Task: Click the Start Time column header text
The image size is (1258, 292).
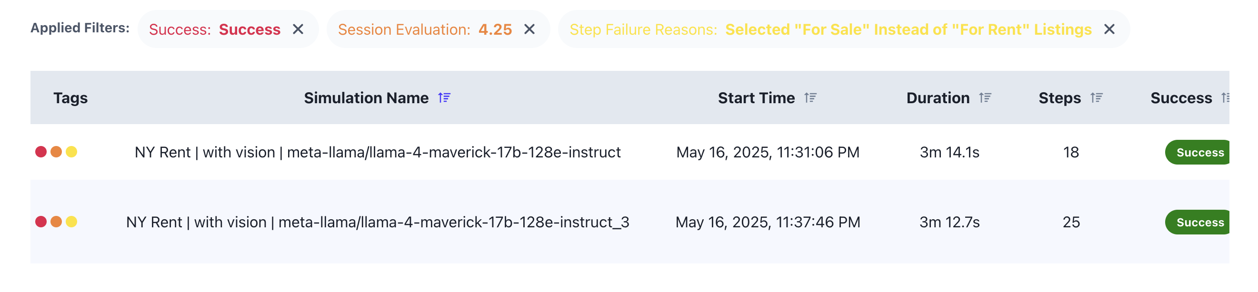Action: click(756, 98)
